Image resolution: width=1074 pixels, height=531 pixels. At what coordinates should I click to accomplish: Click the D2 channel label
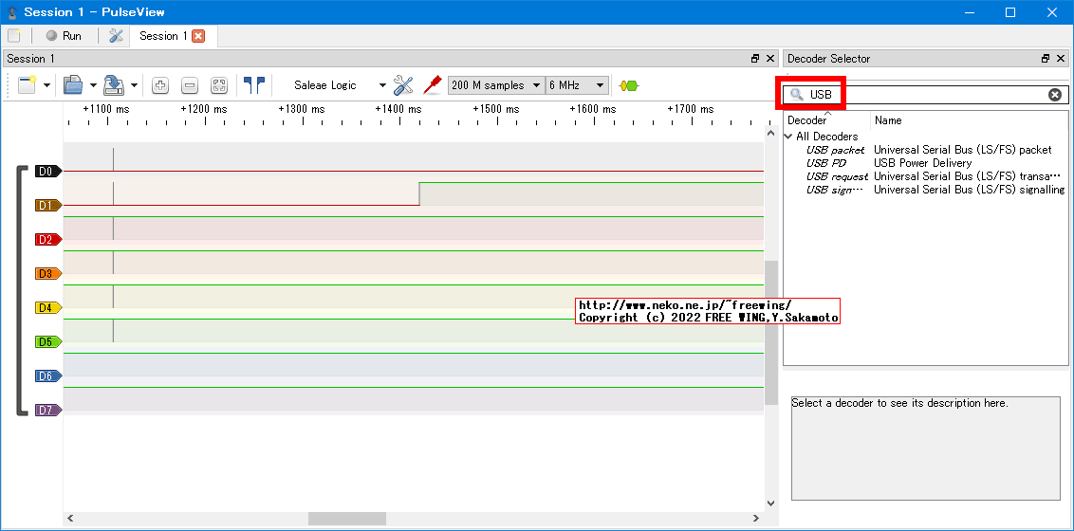[48, 240]
